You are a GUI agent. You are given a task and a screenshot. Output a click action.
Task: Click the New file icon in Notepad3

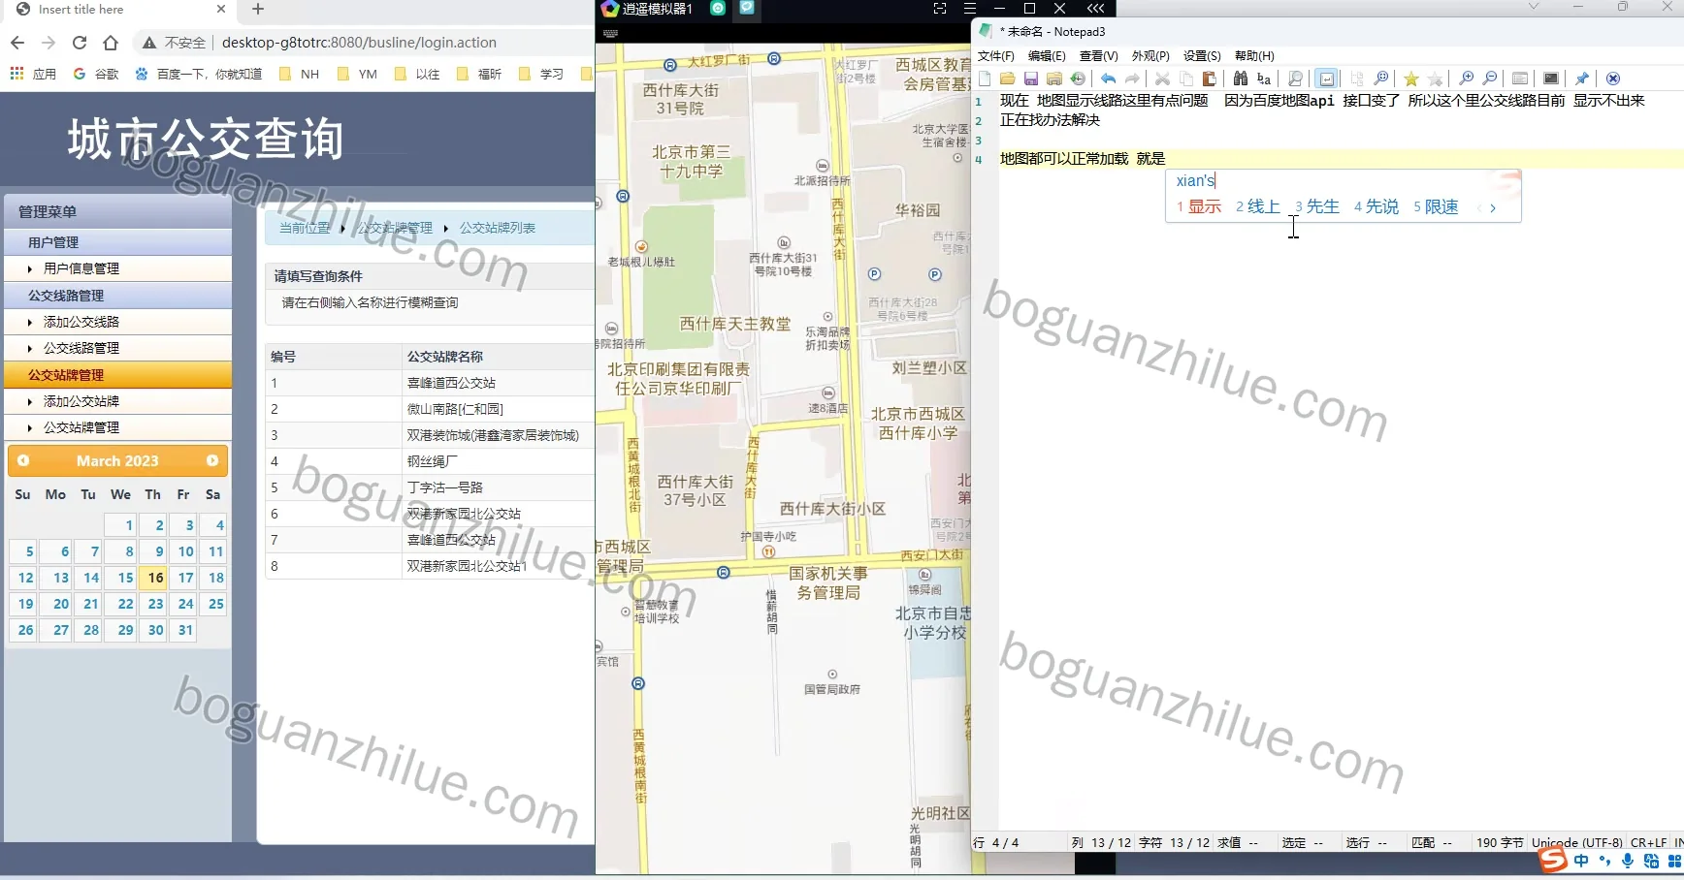click(985, 79)
